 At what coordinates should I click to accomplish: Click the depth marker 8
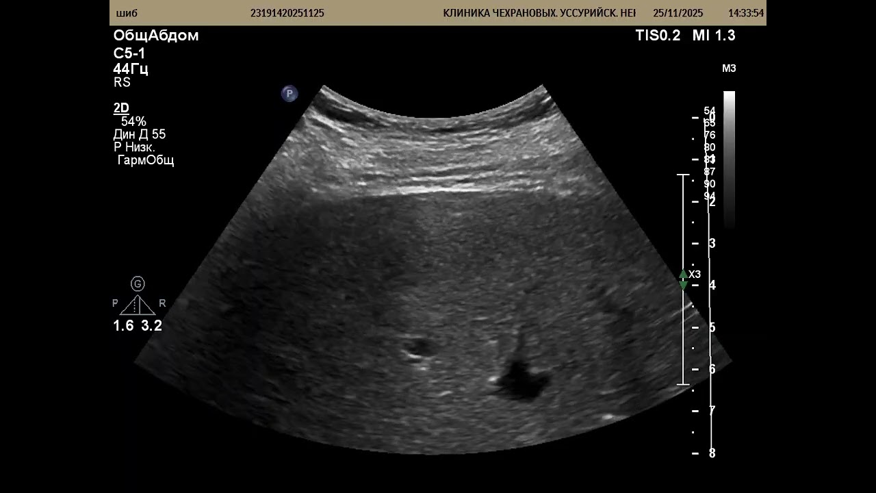click(x=712, y=453)
